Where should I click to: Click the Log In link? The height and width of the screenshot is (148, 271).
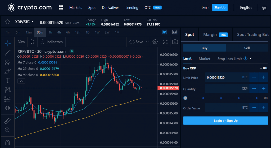pos(206,7)
